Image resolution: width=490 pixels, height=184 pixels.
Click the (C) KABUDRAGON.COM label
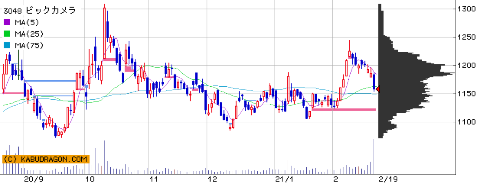(46, 160)
